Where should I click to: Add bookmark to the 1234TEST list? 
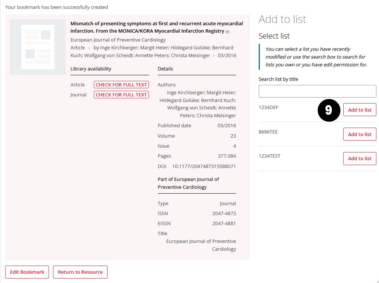pos(359,158)
